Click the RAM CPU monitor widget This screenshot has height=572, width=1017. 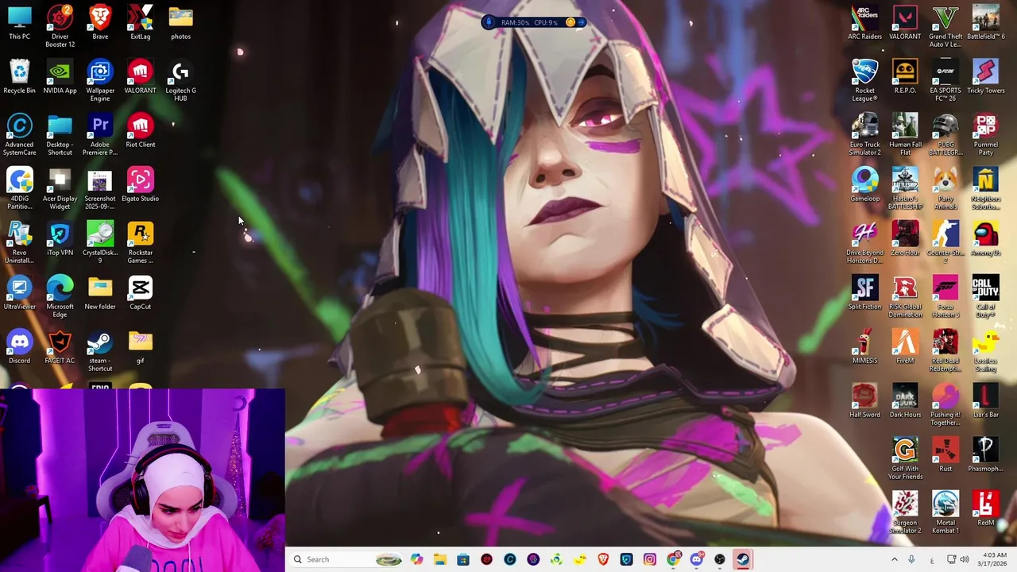click(x=534, y=22)
